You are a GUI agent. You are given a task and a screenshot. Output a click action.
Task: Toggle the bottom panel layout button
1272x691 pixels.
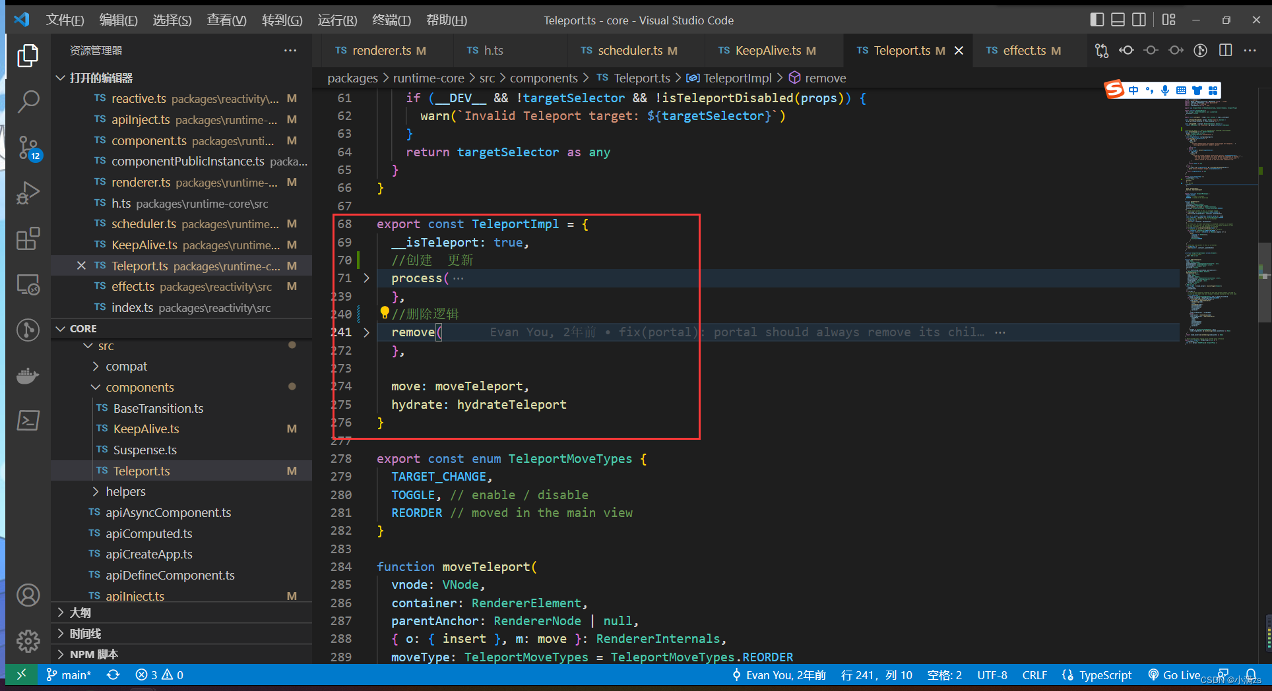(x=1118, y=20)
